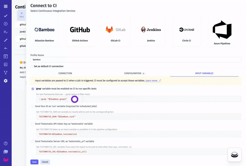This screenshot has height=166, width=246.
Task: Open the chat widget in bottom corner
Action: [x=235, y=155]
